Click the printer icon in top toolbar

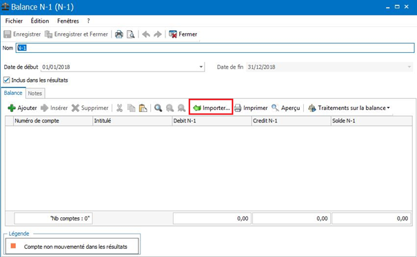[x=119, y=34]
